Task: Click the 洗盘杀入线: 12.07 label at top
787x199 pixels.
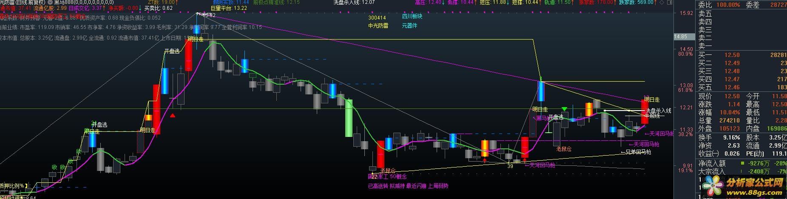Action: (x=354, y=3)
